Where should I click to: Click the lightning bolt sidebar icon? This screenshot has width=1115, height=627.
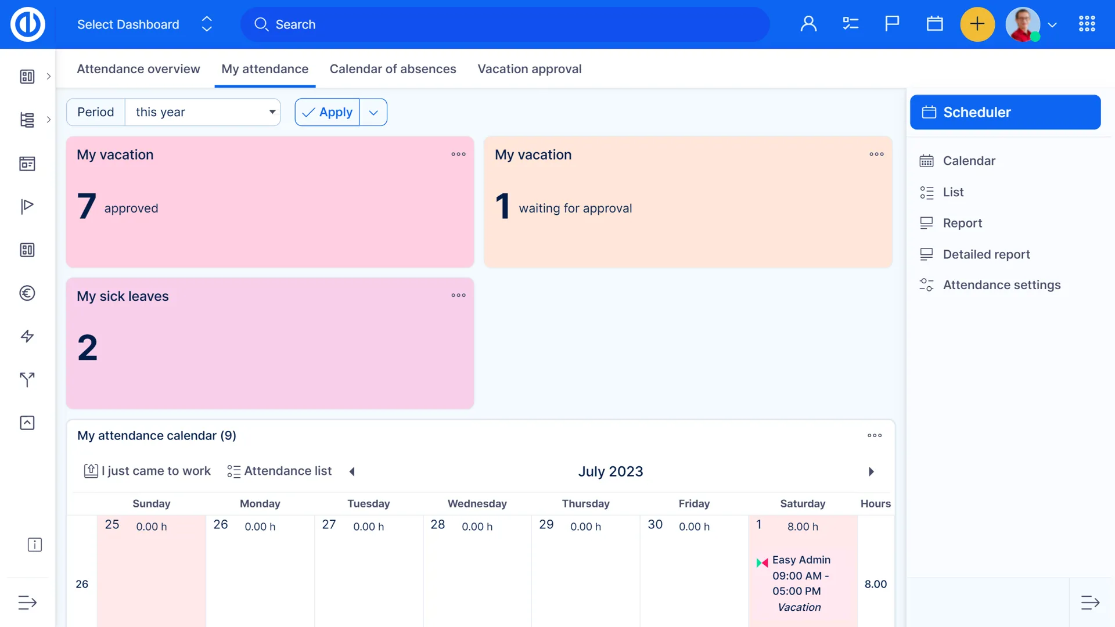[27, 336]
